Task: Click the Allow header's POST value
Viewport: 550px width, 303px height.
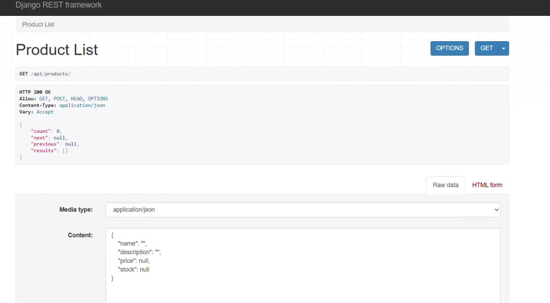Action: pos(59,99)
